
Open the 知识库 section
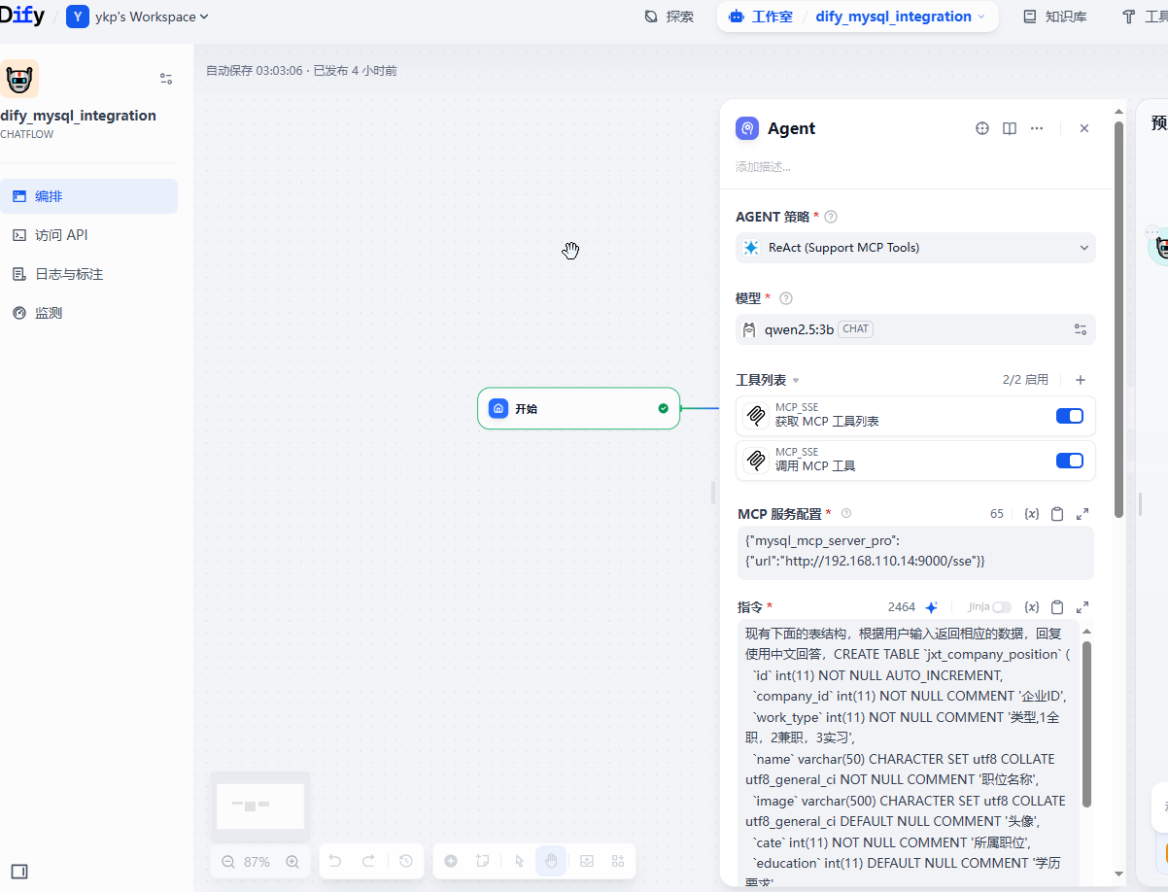pos(1053,17)
